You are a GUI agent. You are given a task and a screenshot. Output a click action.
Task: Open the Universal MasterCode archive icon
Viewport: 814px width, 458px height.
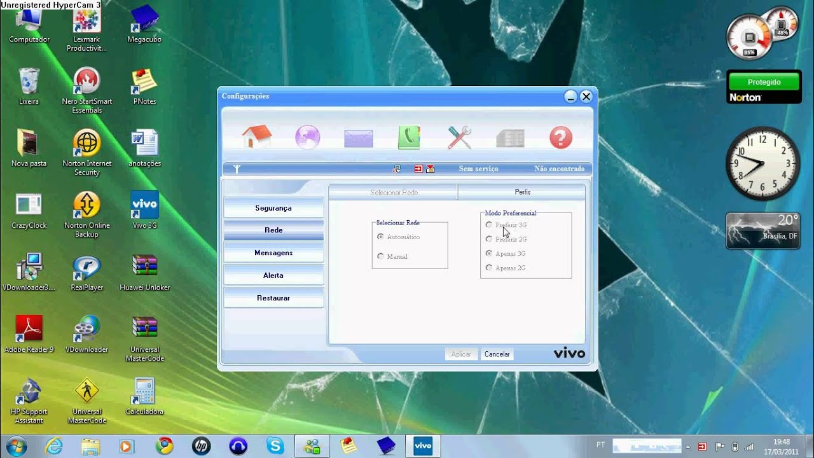pyautogui.click(x=144, y=338)
